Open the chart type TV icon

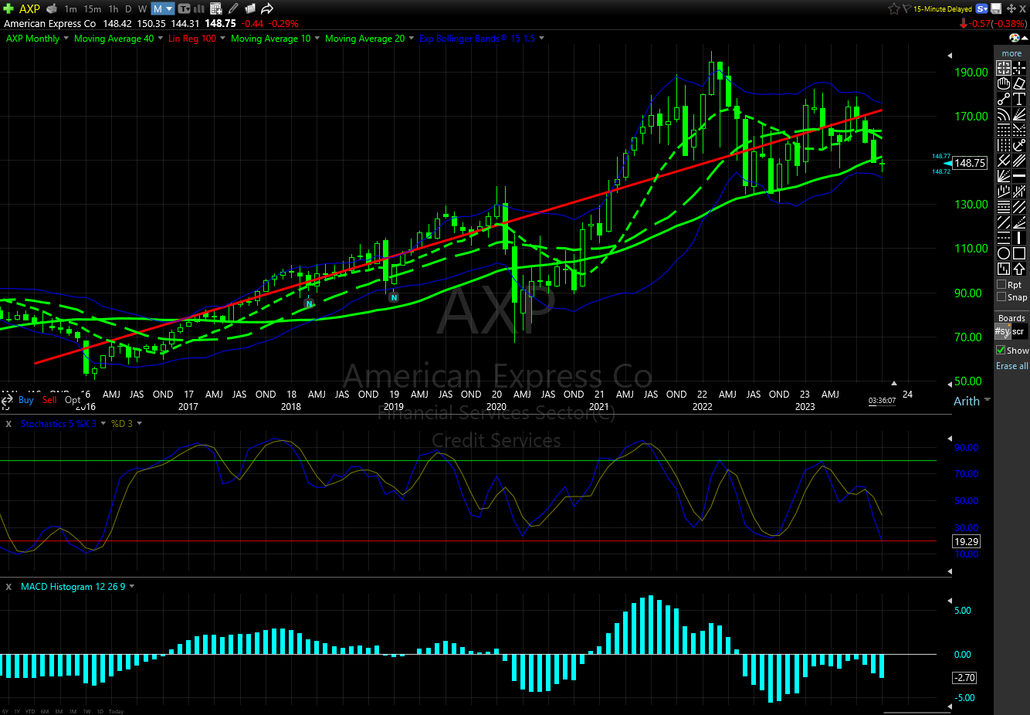pyautogui.click(x=184, y=8)
